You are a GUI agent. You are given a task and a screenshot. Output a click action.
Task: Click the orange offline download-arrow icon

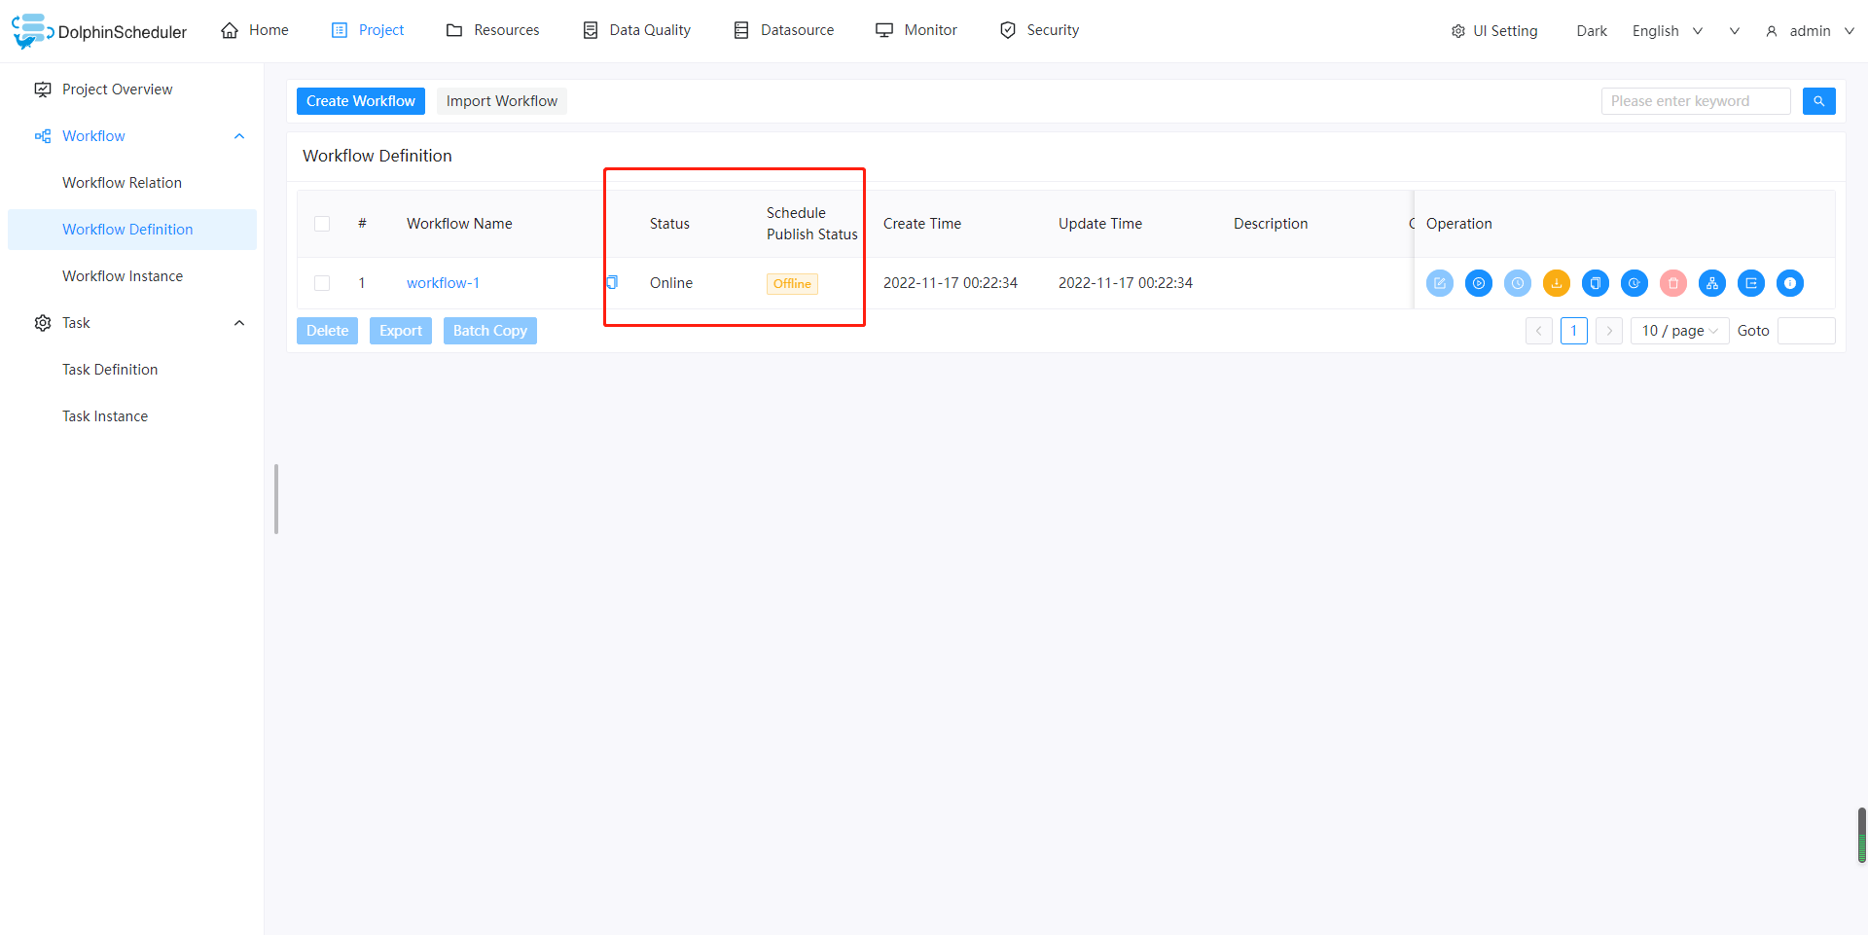[x=1557, y=283]
